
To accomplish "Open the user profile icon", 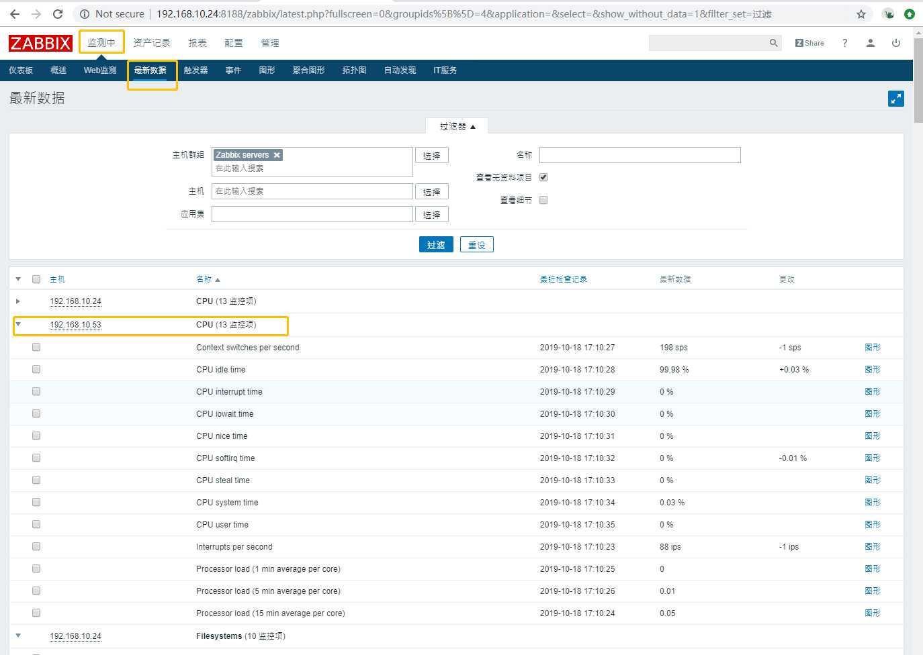I will point(871,43).
